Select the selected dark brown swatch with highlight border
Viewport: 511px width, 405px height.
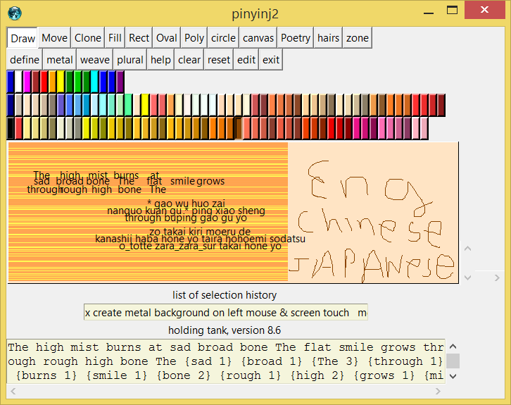pos(239,128)
